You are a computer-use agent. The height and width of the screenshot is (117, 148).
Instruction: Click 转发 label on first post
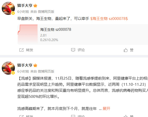tap(29, 50)
